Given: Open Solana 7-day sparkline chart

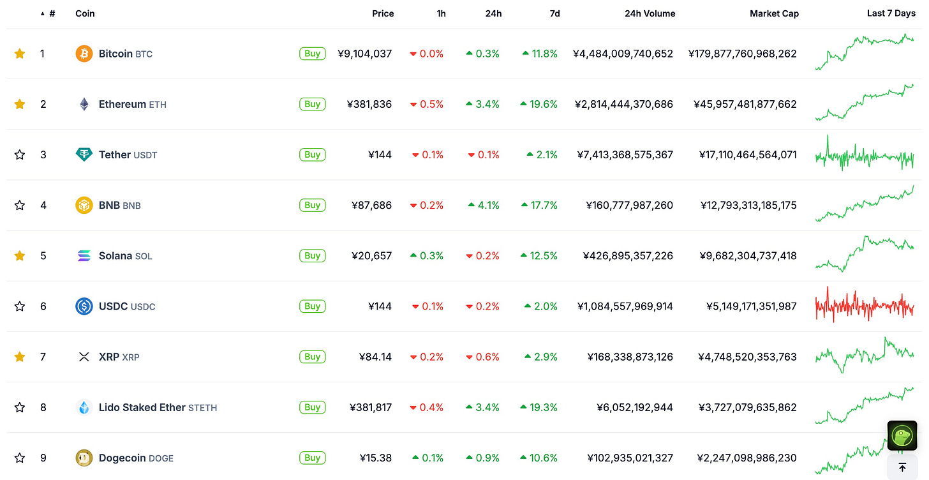Looking at the screenshot, I should tap(865, 254).
